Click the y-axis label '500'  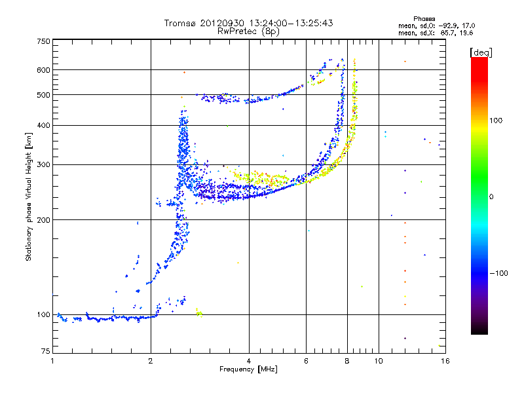click(43, 95)
